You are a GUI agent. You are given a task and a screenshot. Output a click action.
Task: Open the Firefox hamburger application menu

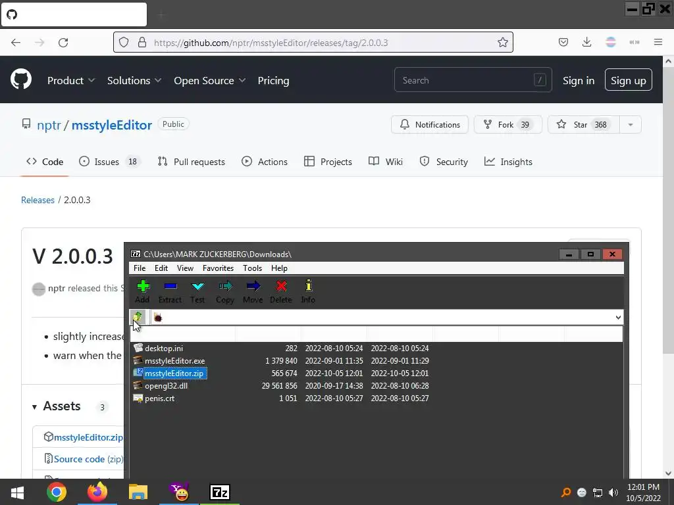click(x=658, y=42)
